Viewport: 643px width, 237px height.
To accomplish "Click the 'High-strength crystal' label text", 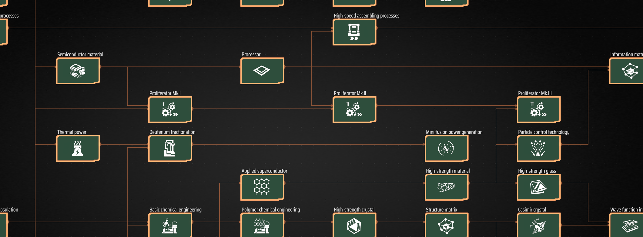I will click(x=354, y=210).
